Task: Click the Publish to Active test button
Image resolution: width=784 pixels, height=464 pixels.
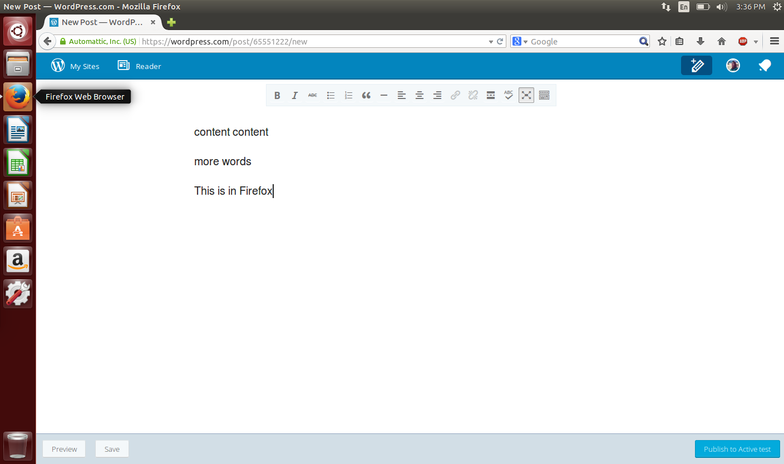Action: pos(737,449)
